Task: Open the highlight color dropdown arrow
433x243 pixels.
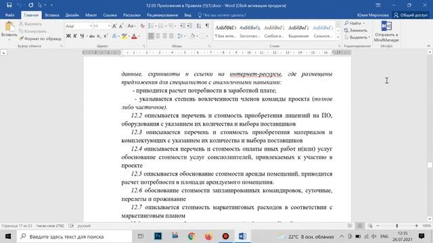Action: pyautogui.click(x=129, y=36)
